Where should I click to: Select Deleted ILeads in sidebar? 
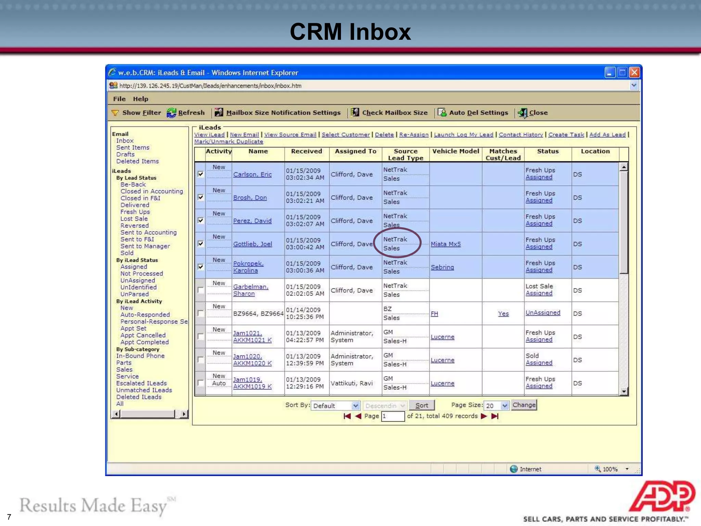coord(139,397)
